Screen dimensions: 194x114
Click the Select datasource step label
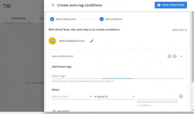[66, 19]
